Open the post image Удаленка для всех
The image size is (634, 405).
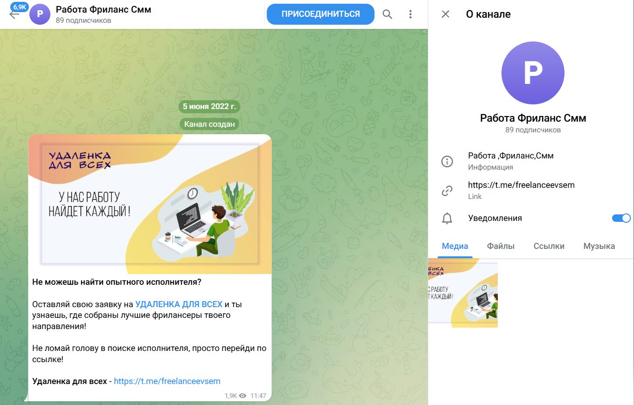coord(150,204)
